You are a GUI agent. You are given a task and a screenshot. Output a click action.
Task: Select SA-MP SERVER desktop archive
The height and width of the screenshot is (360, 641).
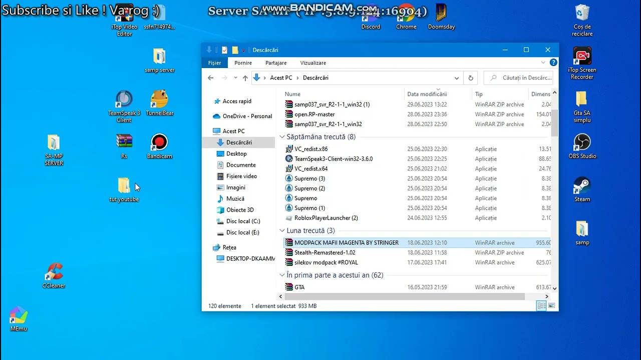click(x=54, y=149)
